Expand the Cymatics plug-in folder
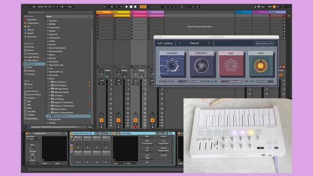 47,21
